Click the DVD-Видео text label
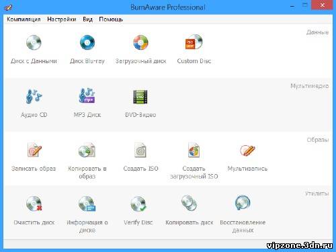Image resolution: width=336 pixels, height=252 pixels. coord(140,115)
